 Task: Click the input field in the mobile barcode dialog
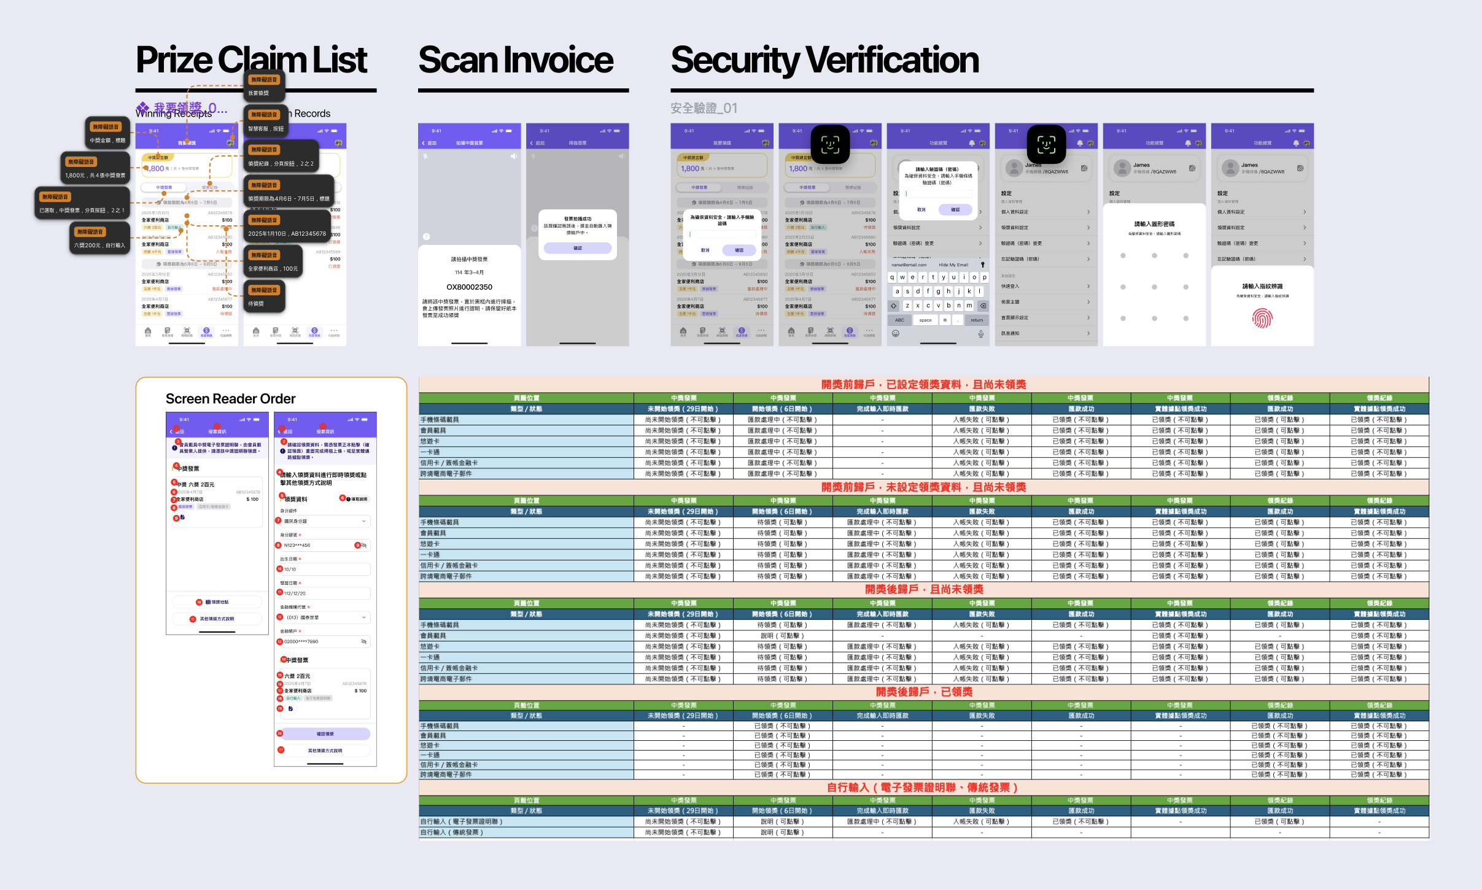[722, 234]
